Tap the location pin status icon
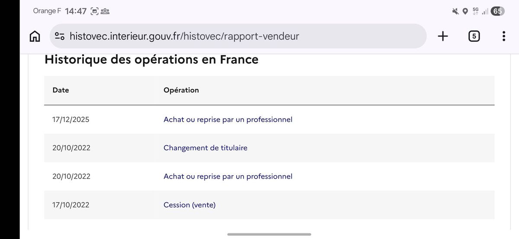 click(x=465, y=11)
